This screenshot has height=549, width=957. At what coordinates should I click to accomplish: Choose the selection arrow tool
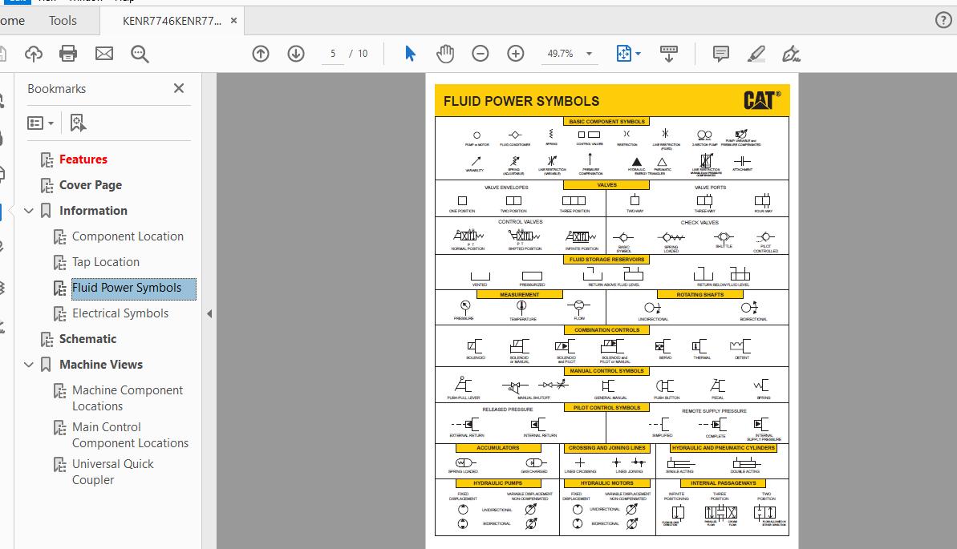tap(410, 54)
